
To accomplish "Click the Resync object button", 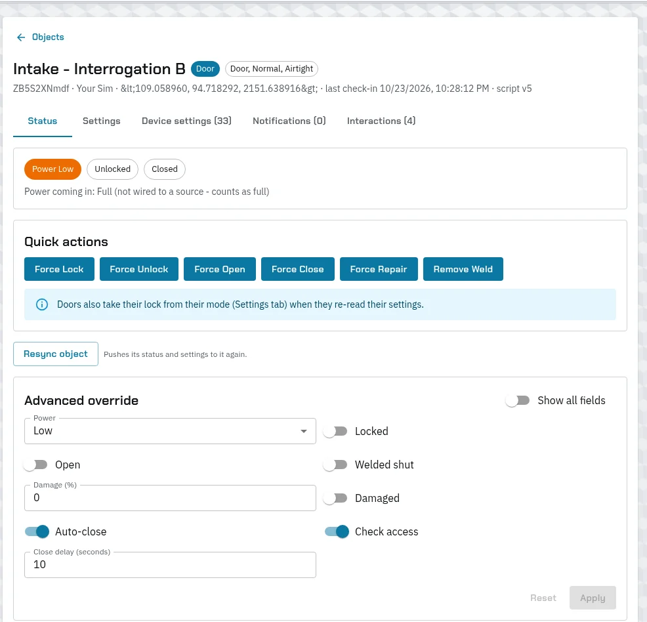I will 56,354.
